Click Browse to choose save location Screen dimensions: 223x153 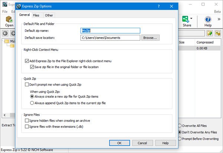tap(150, 38)
